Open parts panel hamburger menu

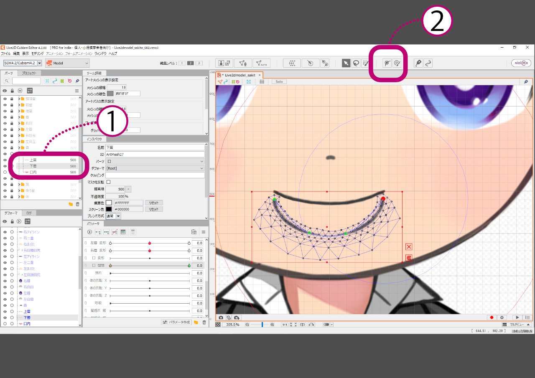click(x=77, y=91)
